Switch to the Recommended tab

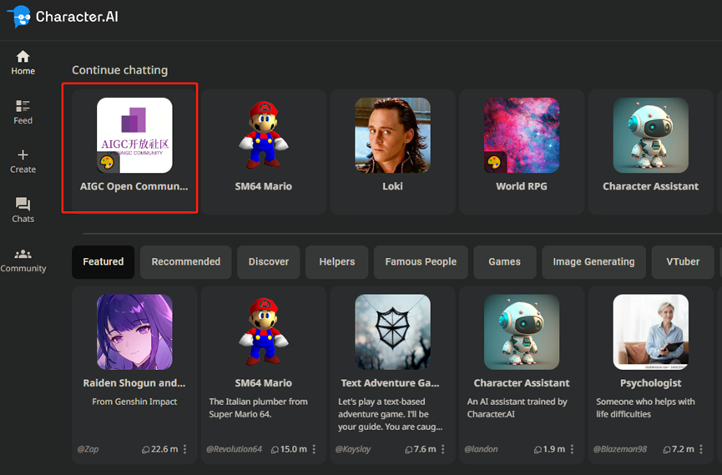pos(185,261)
